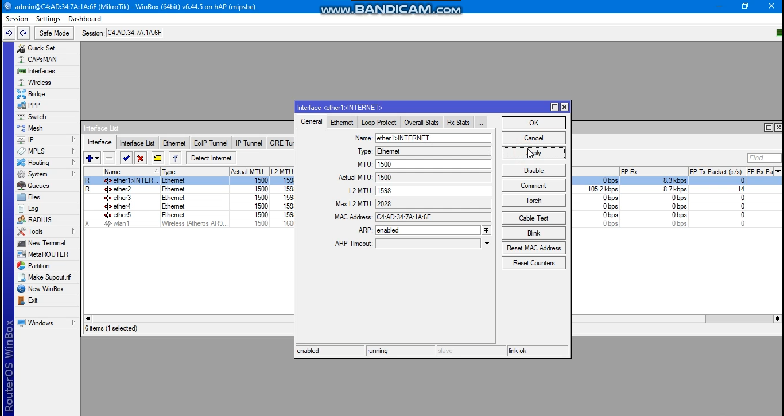
Task: Expand the System submenu
Action: pos(73,174)
